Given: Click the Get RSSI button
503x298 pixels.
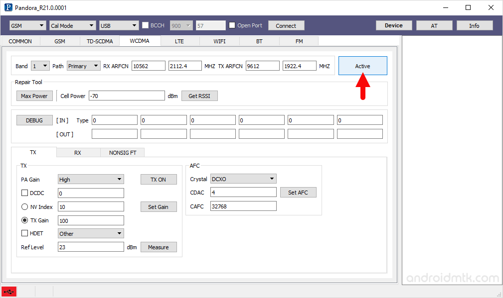Looking at the screenshot, I should pyautogui.click(x=199, y=96).
